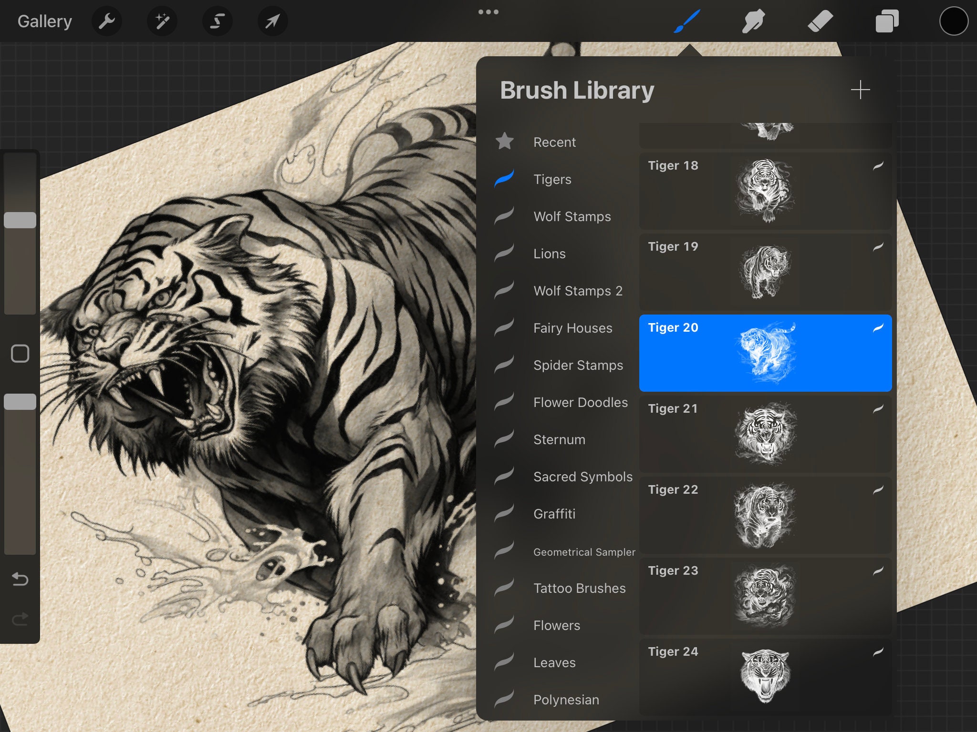977x732 pixels.
Task: Tap the star icon beside Recent
Action: point(504,141)
